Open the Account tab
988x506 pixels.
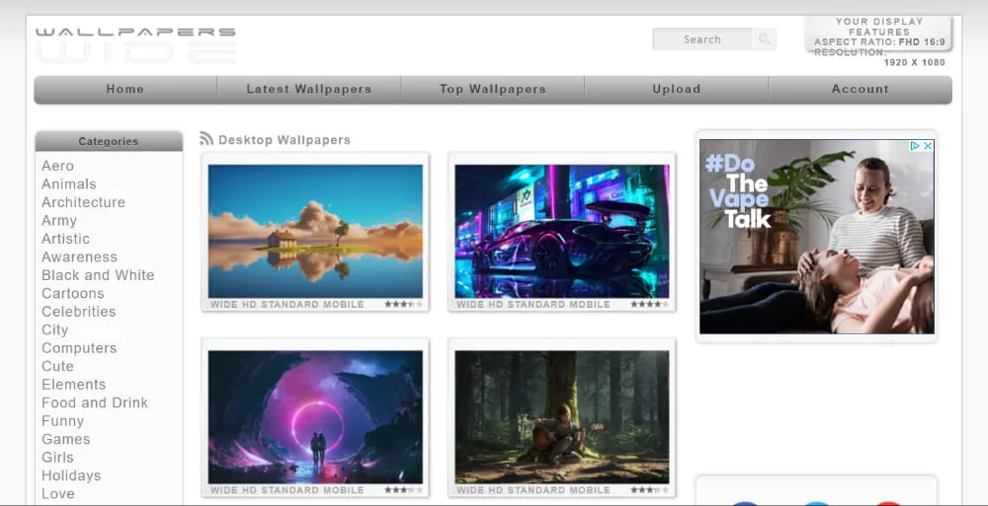[x=861, y=90]
